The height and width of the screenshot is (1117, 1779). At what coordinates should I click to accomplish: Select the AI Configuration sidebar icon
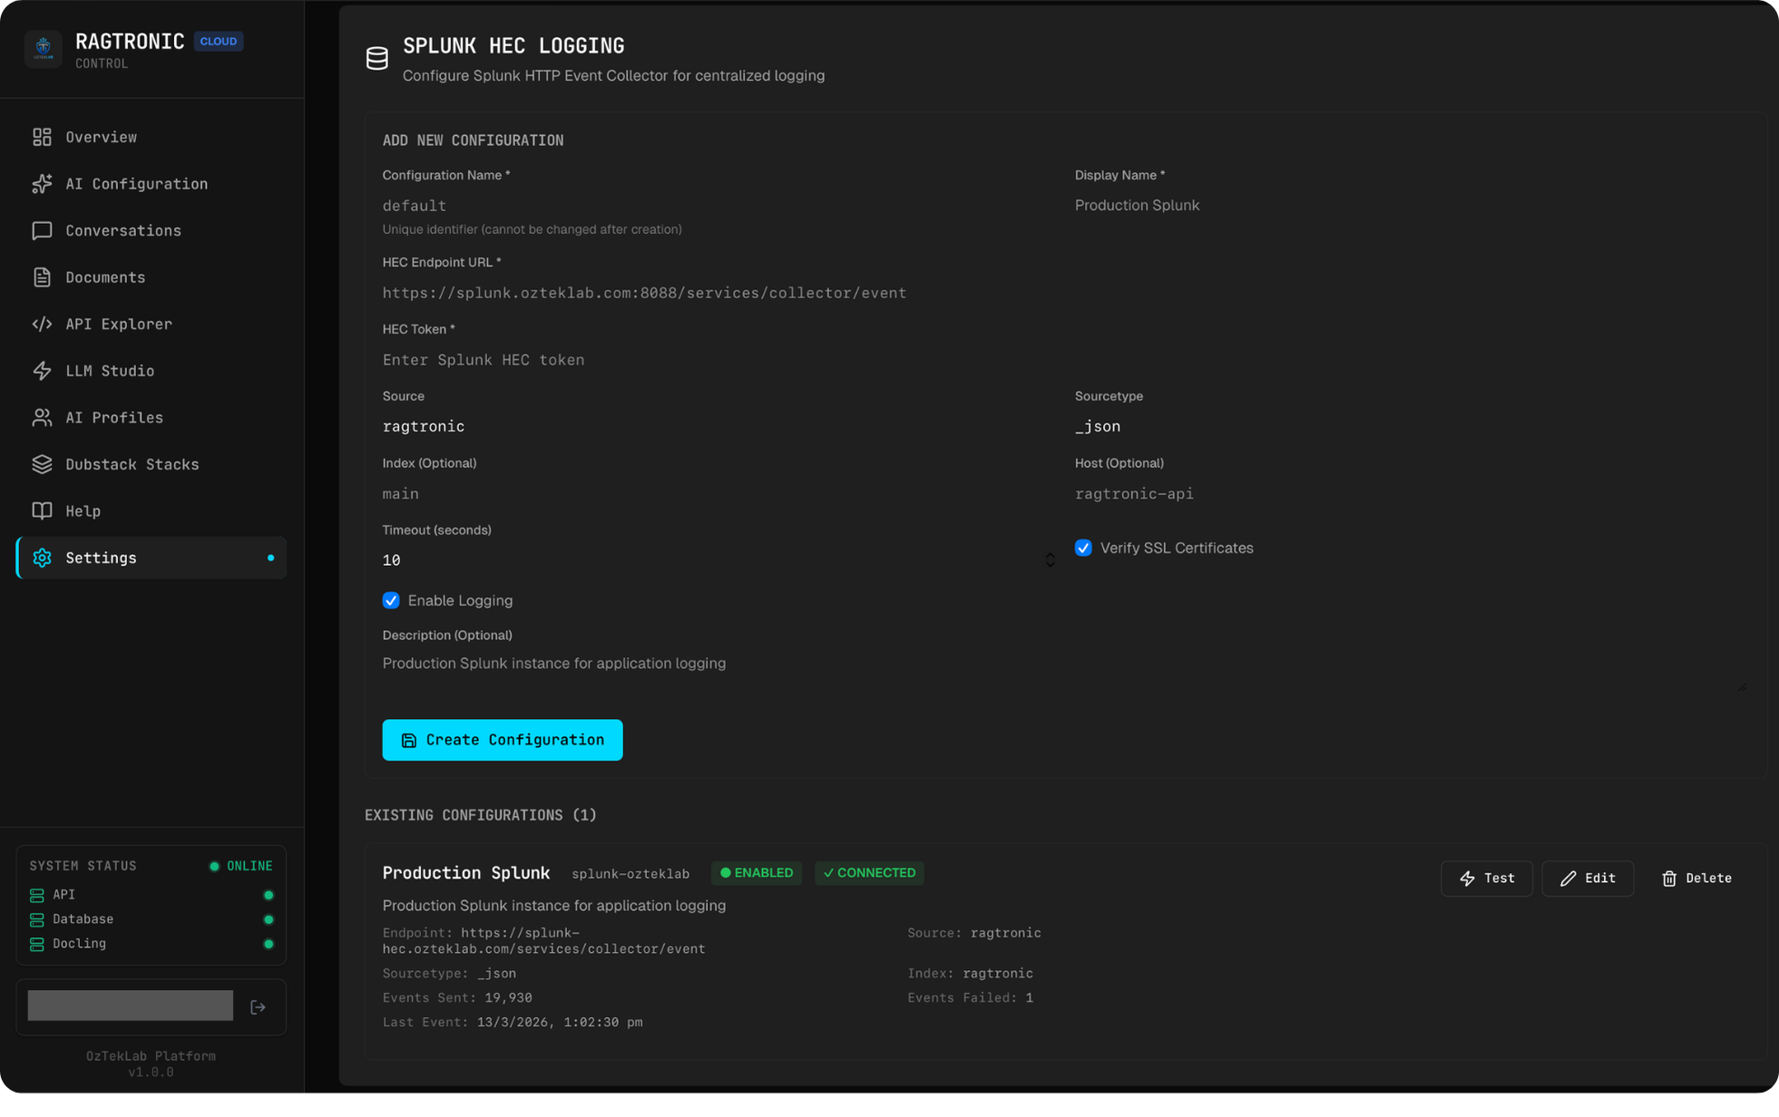(x=42, y=183)
